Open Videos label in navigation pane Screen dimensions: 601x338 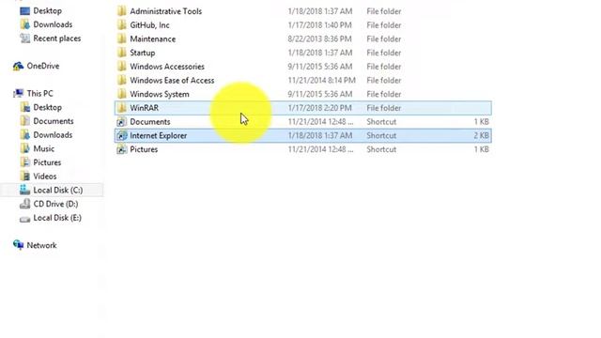coord(45,177)
